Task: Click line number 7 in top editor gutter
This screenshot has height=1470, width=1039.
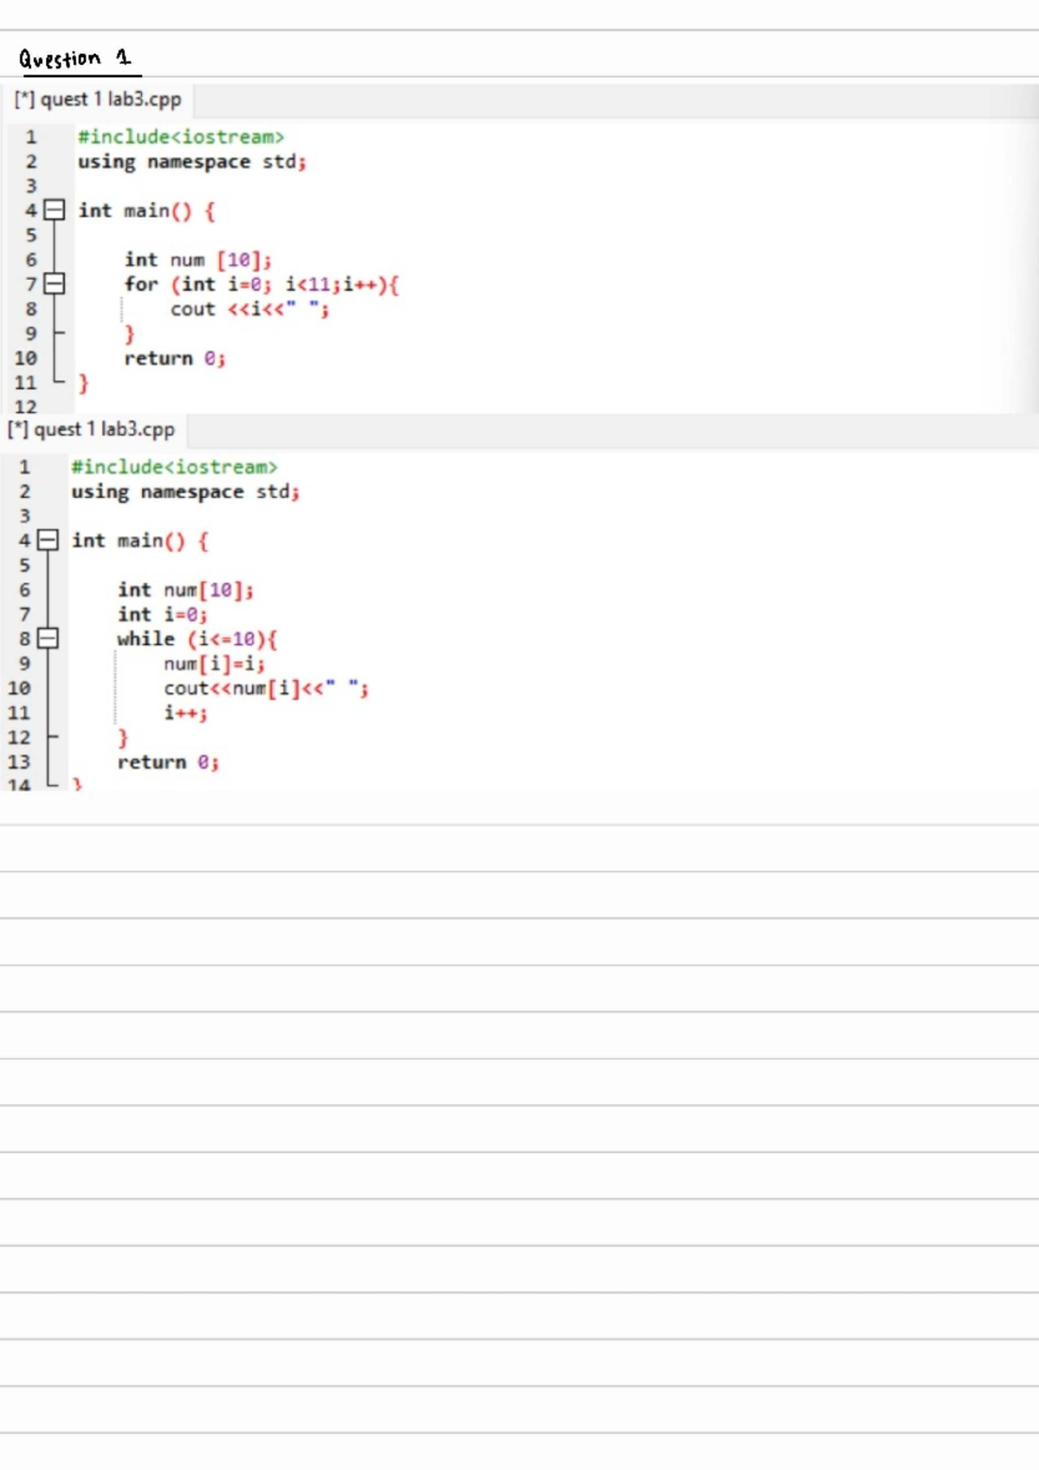Action: pos(30,284)
